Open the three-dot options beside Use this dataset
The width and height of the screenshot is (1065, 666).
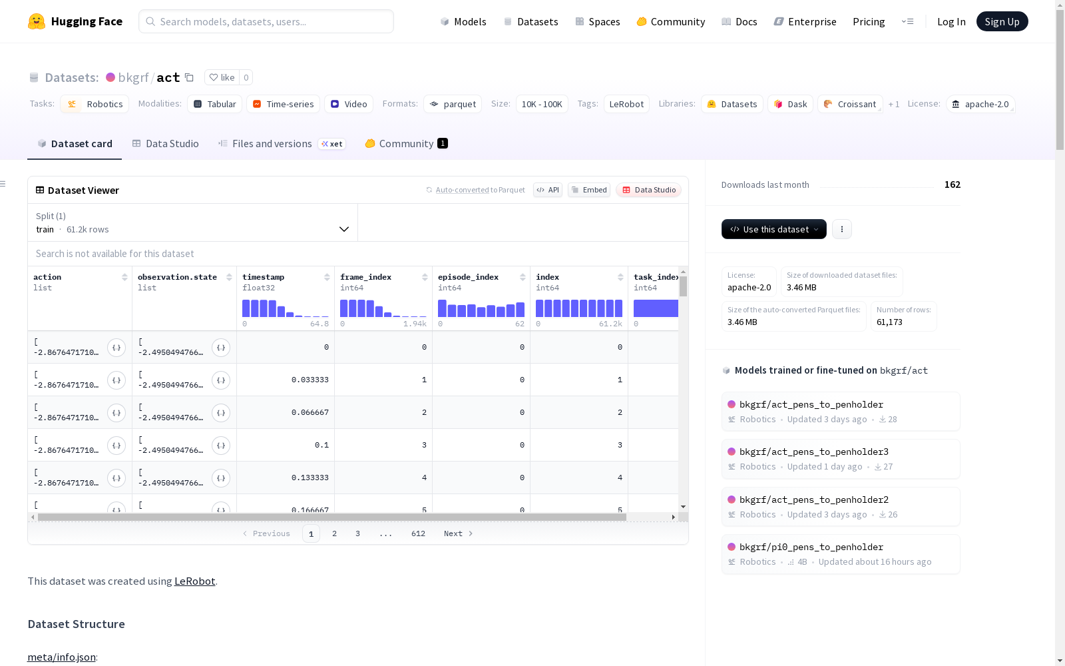[x=842, y=229]
